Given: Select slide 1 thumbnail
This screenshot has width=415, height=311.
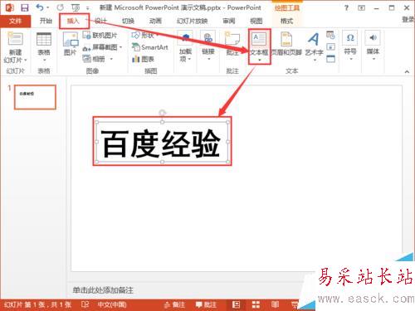Looking at the screenshot, I should (35, 97).
